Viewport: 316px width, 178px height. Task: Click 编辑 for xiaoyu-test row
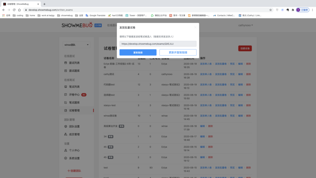(241, 105)
